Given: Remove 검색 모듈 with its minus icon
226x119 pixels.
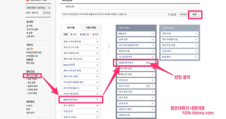Looking at the screenshot, I should pyautogui.click(x=153, y=39).
